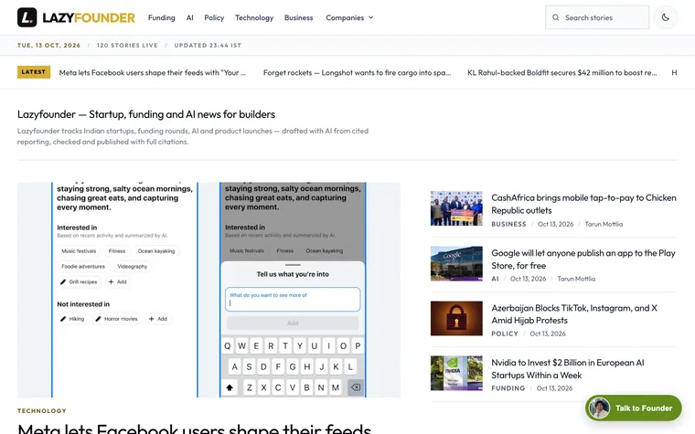Click the POLICY category tag
The image size is (695, 434).
(505, 333)
